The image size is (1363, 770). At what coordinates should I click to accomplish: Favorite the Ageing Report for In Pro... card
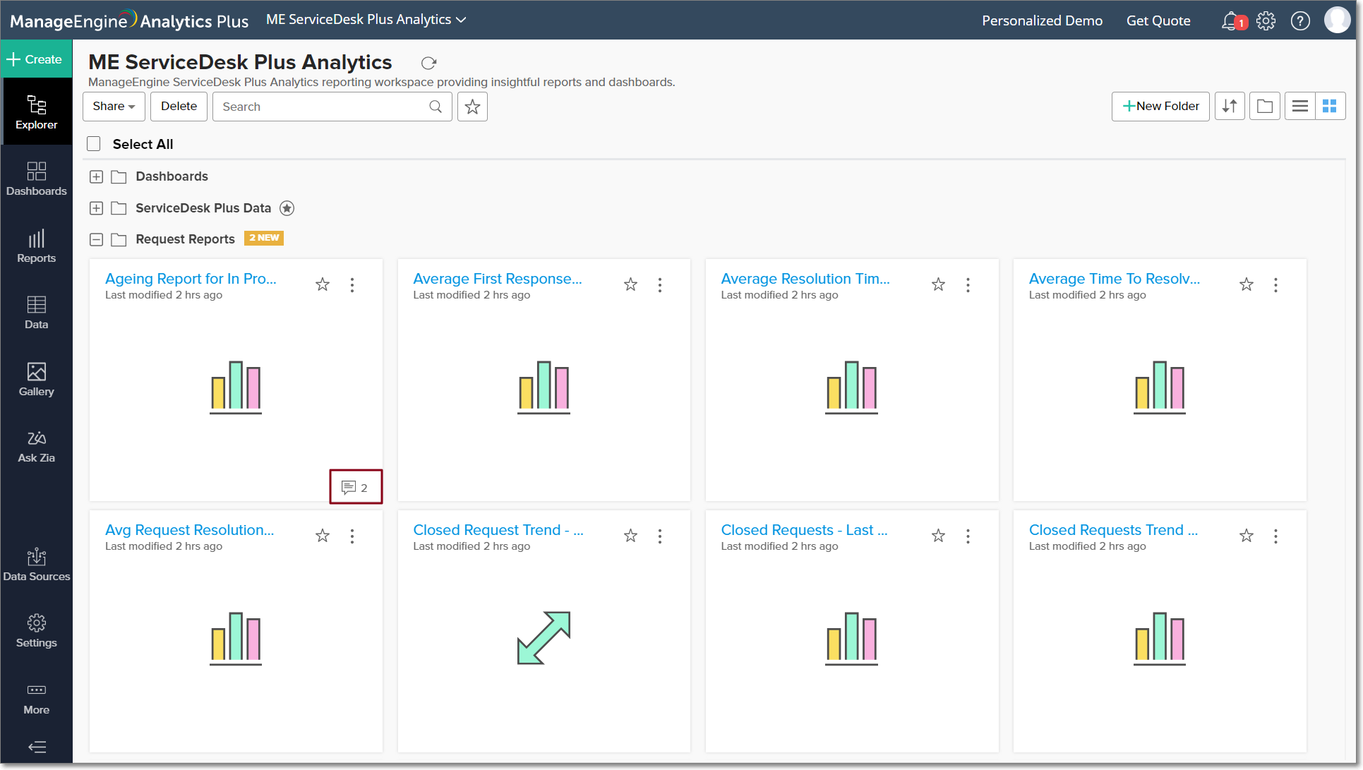(323, 284)
